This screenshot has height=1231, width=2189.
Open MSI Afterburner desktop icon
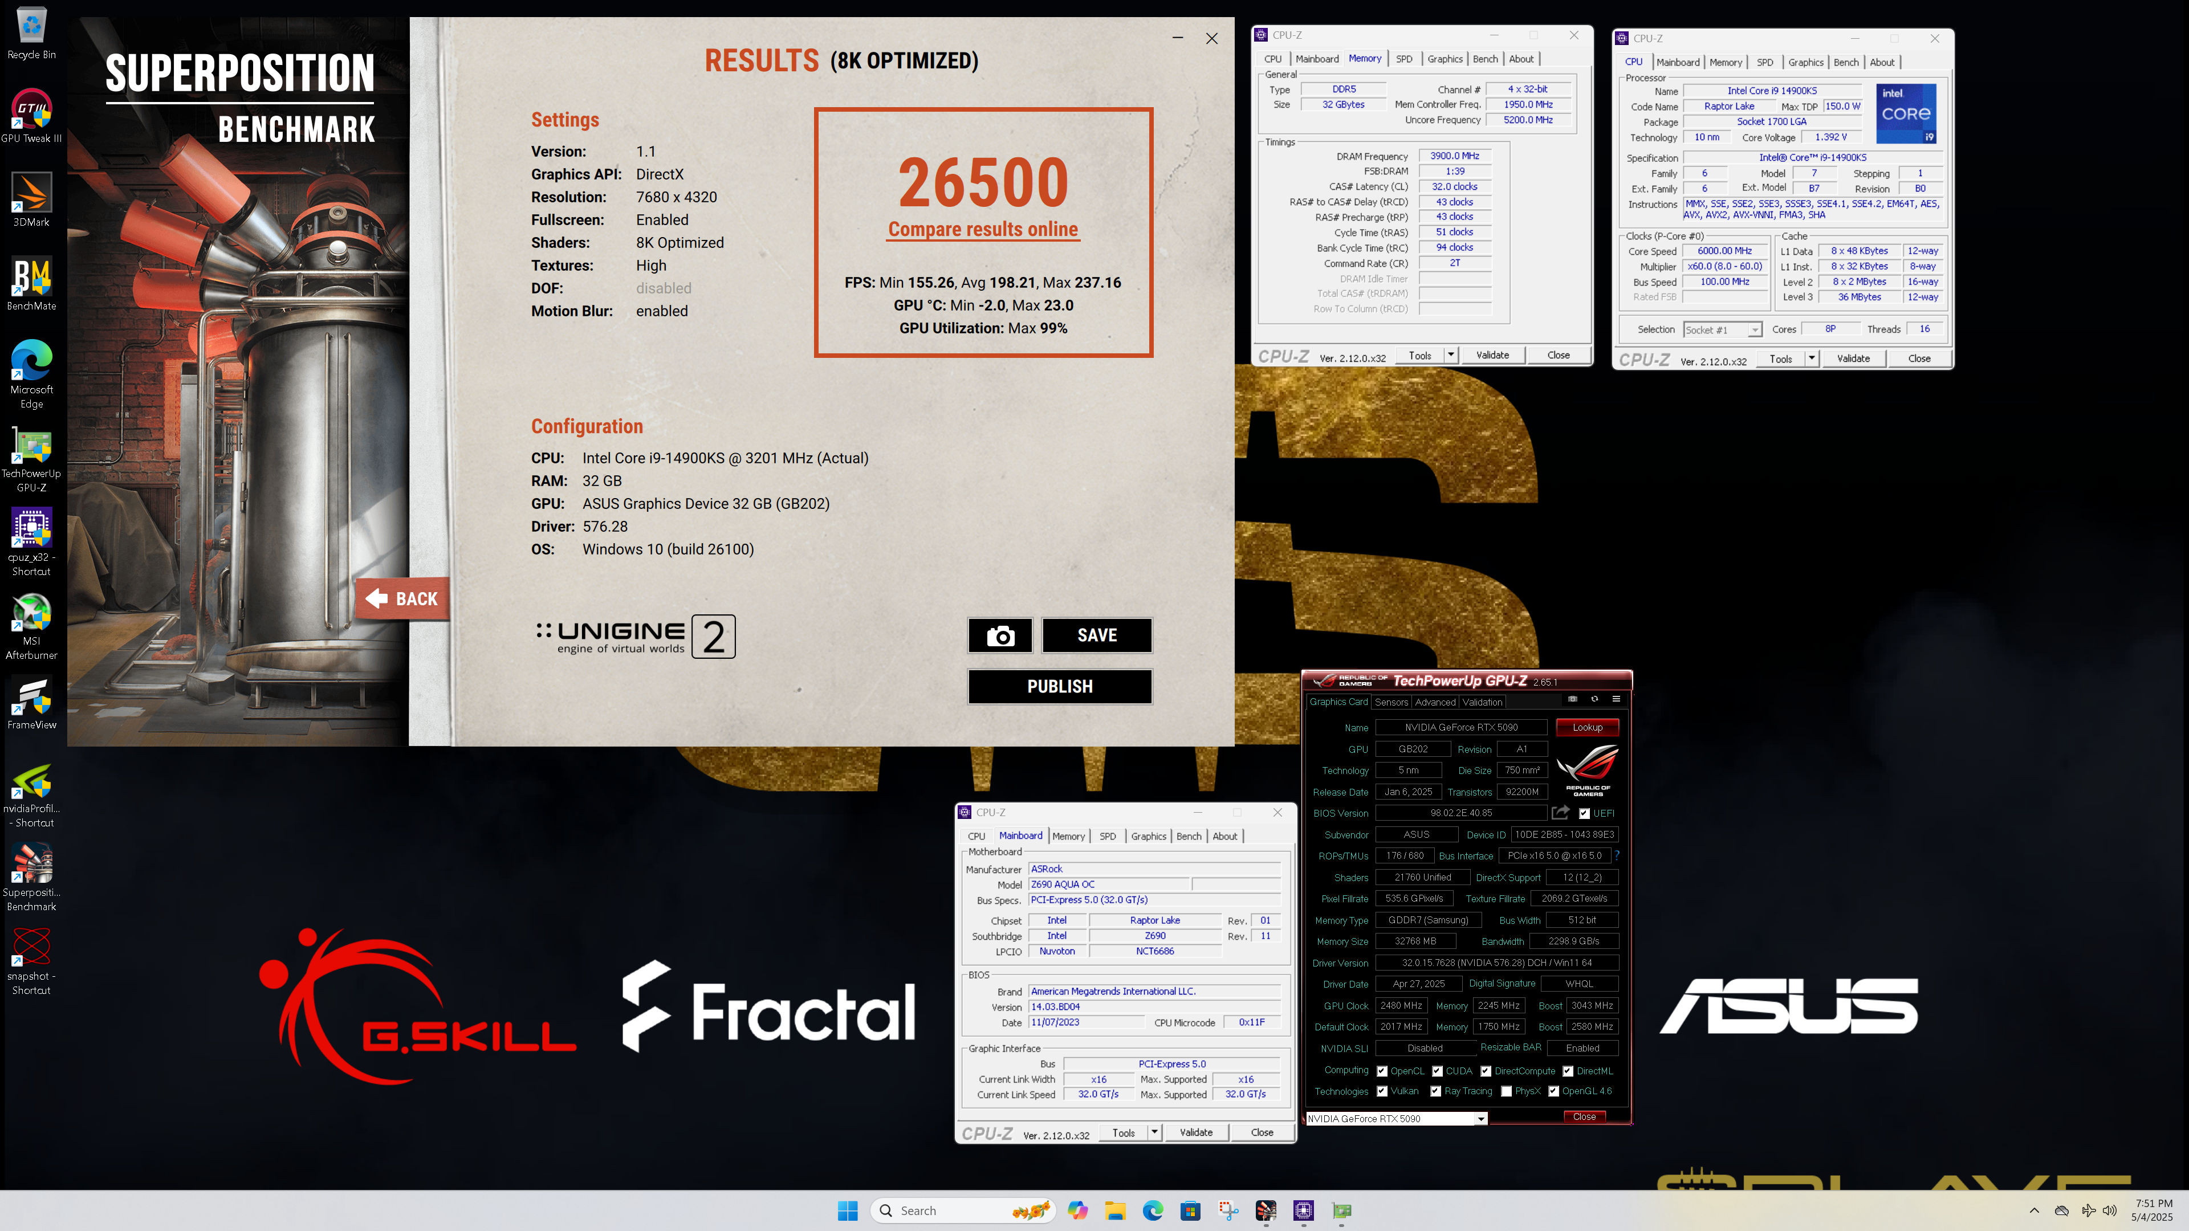click(x=31, y=626)
